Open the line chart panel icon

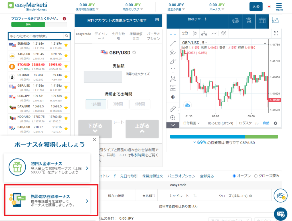click(x=275, y=20)
